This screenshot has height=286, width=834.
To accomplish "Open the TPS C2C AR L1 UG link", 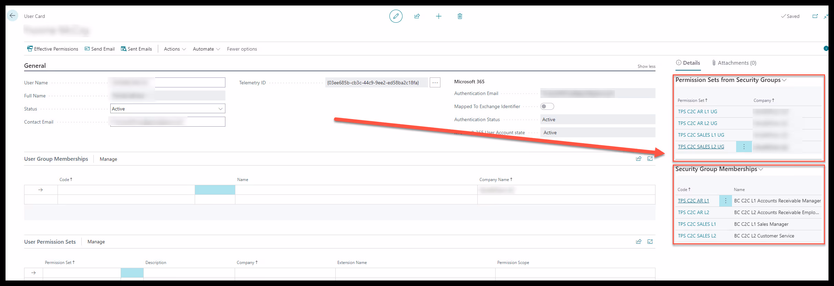I will (697, 112).
